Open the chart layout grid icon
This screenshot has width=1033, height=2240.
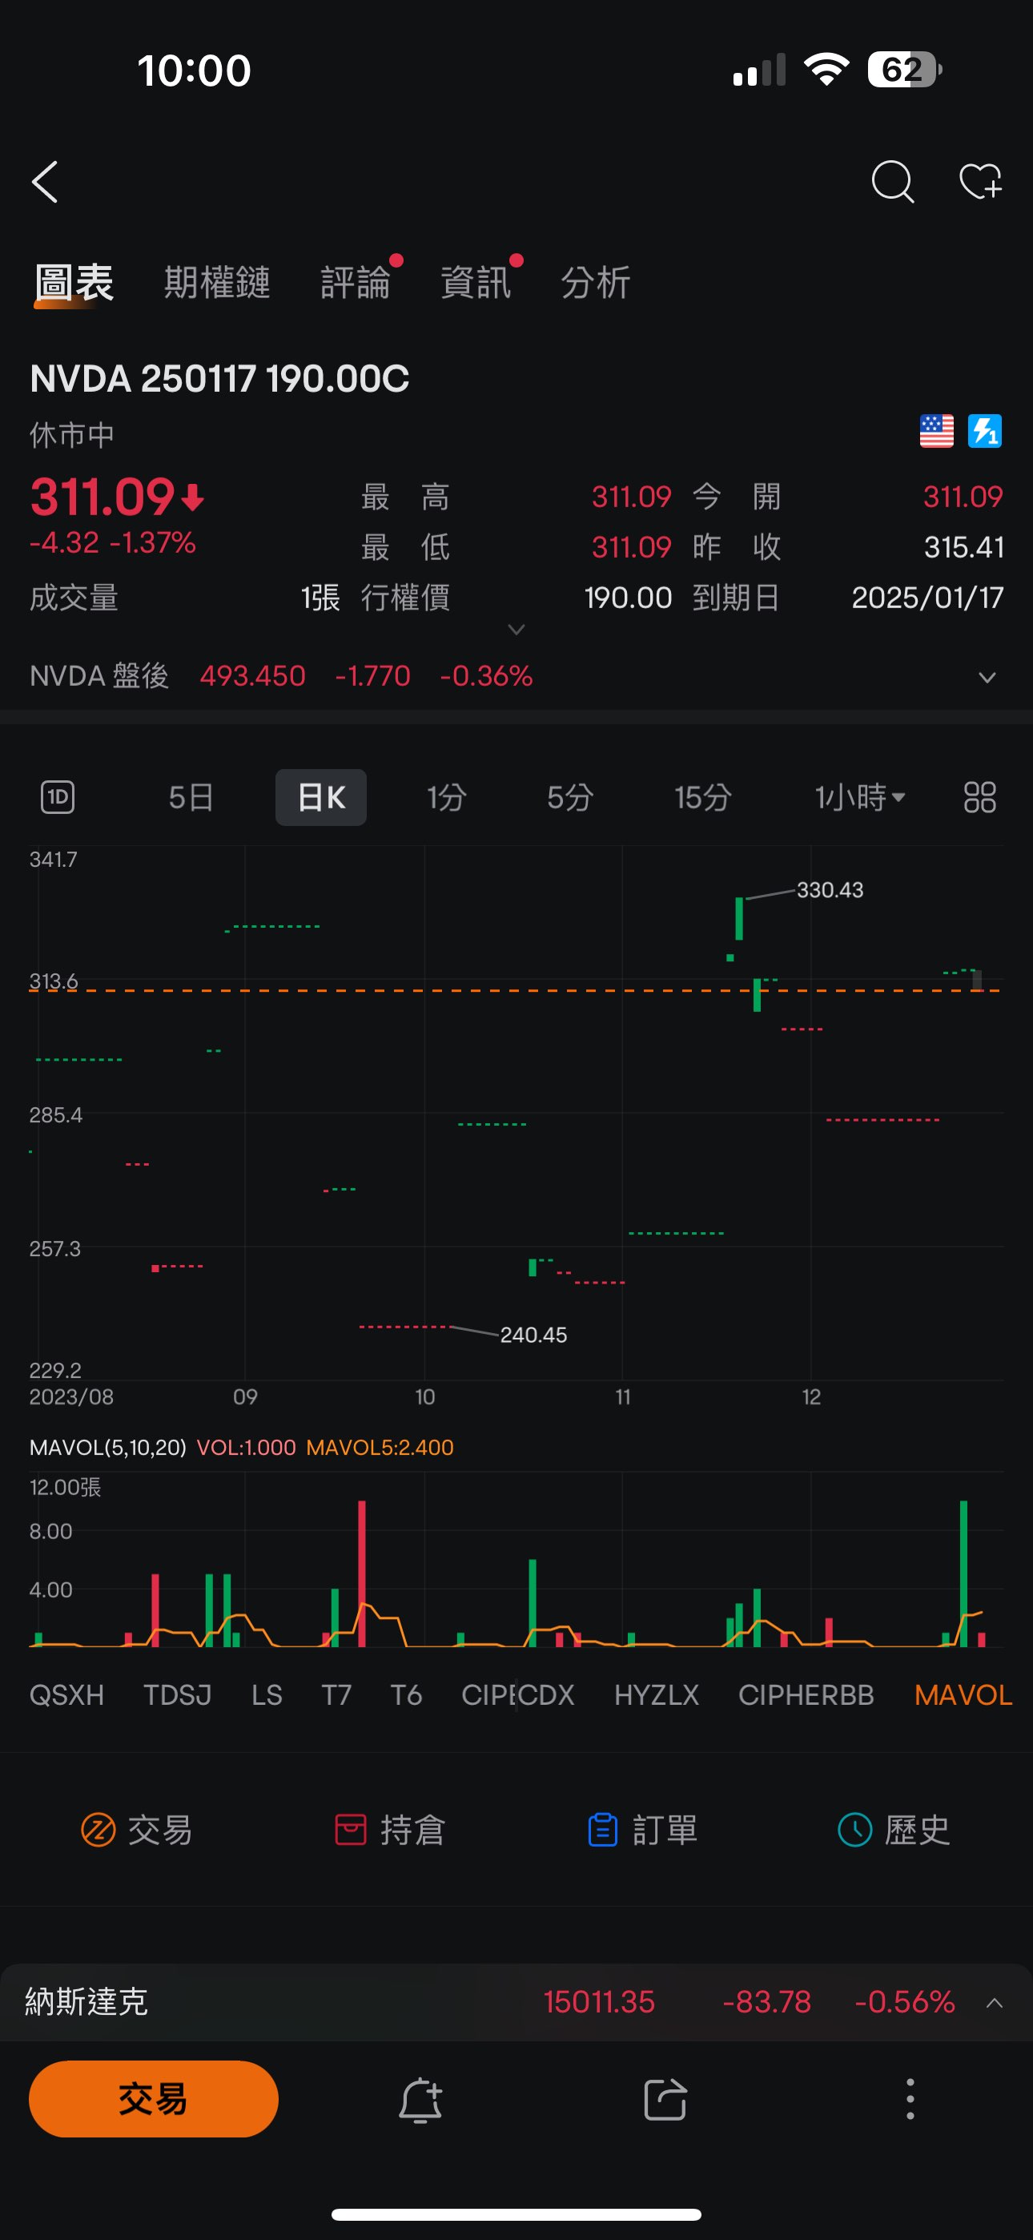click(980, 796)
